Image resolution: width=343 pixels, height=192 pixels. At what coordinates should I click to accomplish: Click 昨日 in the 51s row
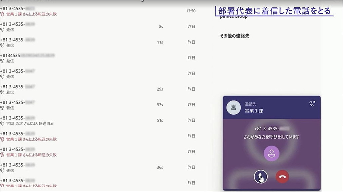(191, 120)
